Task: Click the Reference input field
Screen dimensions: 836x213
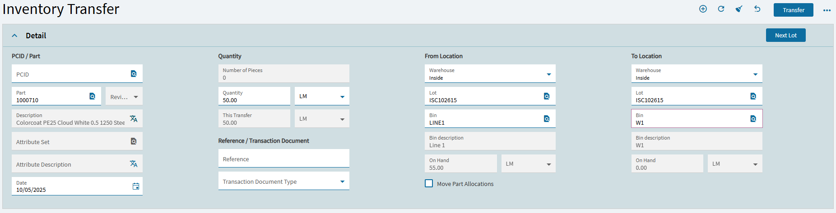Action: pyautogui.click(x=284, y=159)
